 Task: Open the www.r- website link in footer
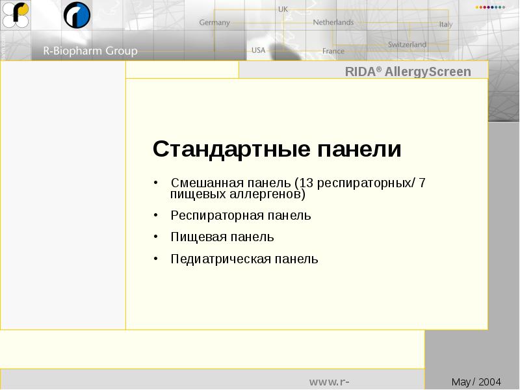point(331,381)
